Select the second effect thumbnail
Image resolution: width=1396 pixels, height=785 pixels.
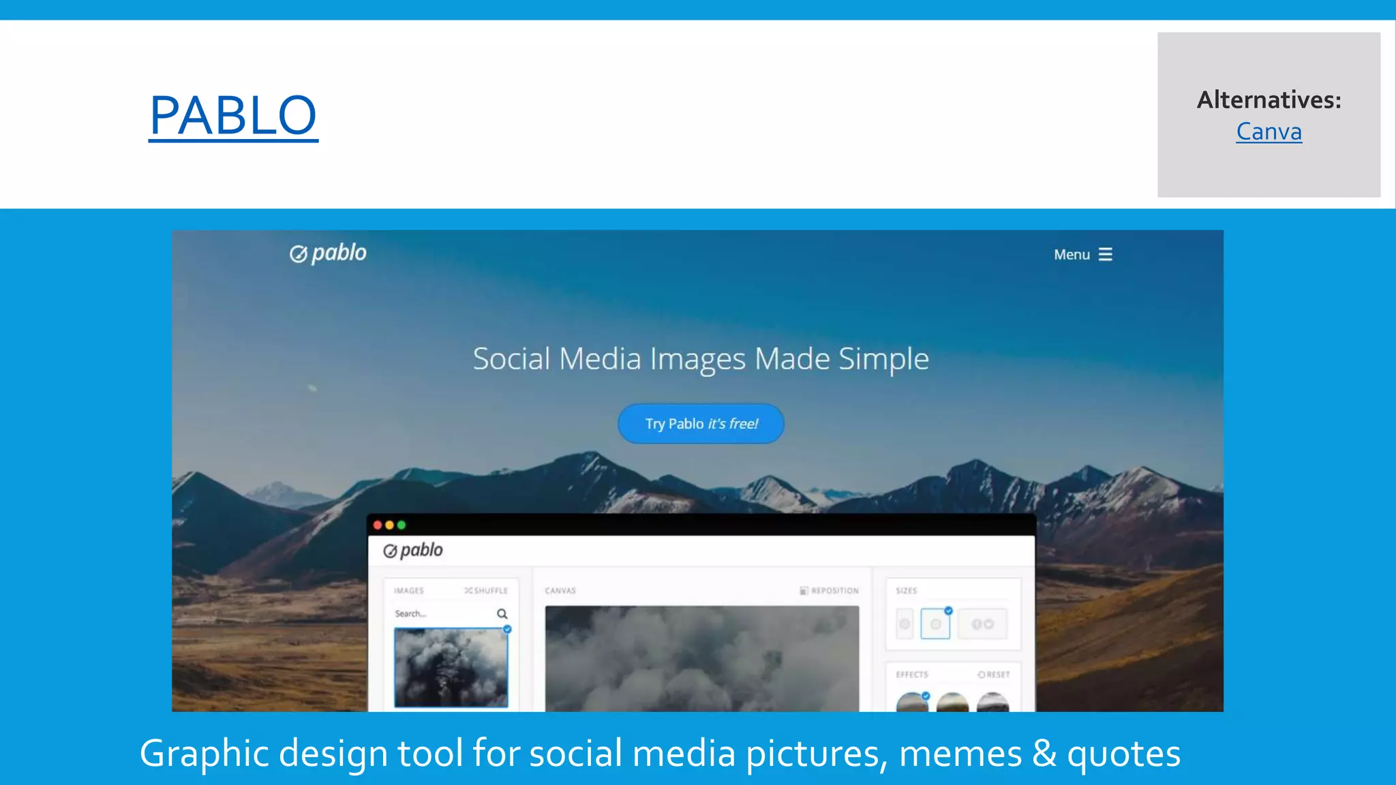(952, 702)
